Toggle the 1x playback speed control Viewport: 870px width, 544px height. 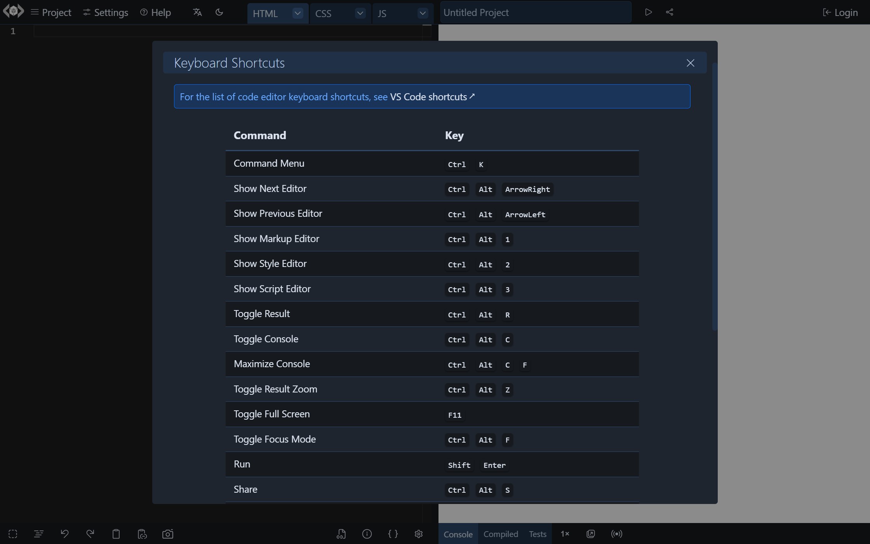click(x=565, y=534)
